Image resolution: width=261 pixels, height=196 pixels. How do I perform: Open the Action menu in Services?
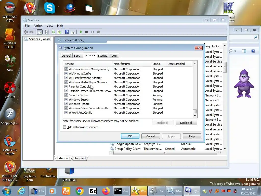pos(38,26)
